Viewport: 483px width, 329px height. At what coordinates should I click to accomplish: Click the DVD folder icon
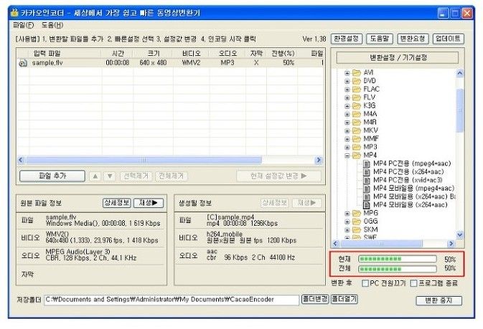pos(357,81)
